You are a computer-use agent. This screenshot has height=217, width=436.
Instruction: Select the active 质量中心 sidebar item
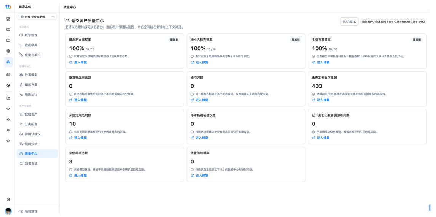click(37, 154)
